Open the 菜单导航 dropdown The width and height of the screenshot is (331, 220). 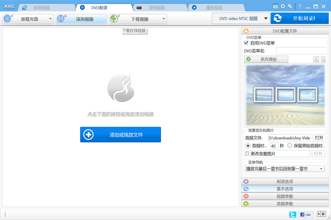coord(284,168)
